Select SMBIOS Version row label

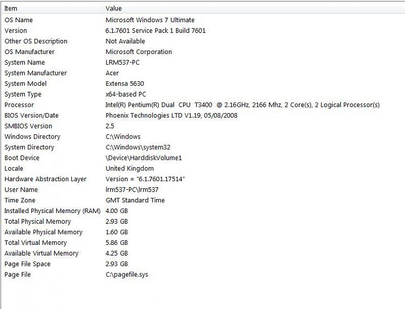coord(29,126)
